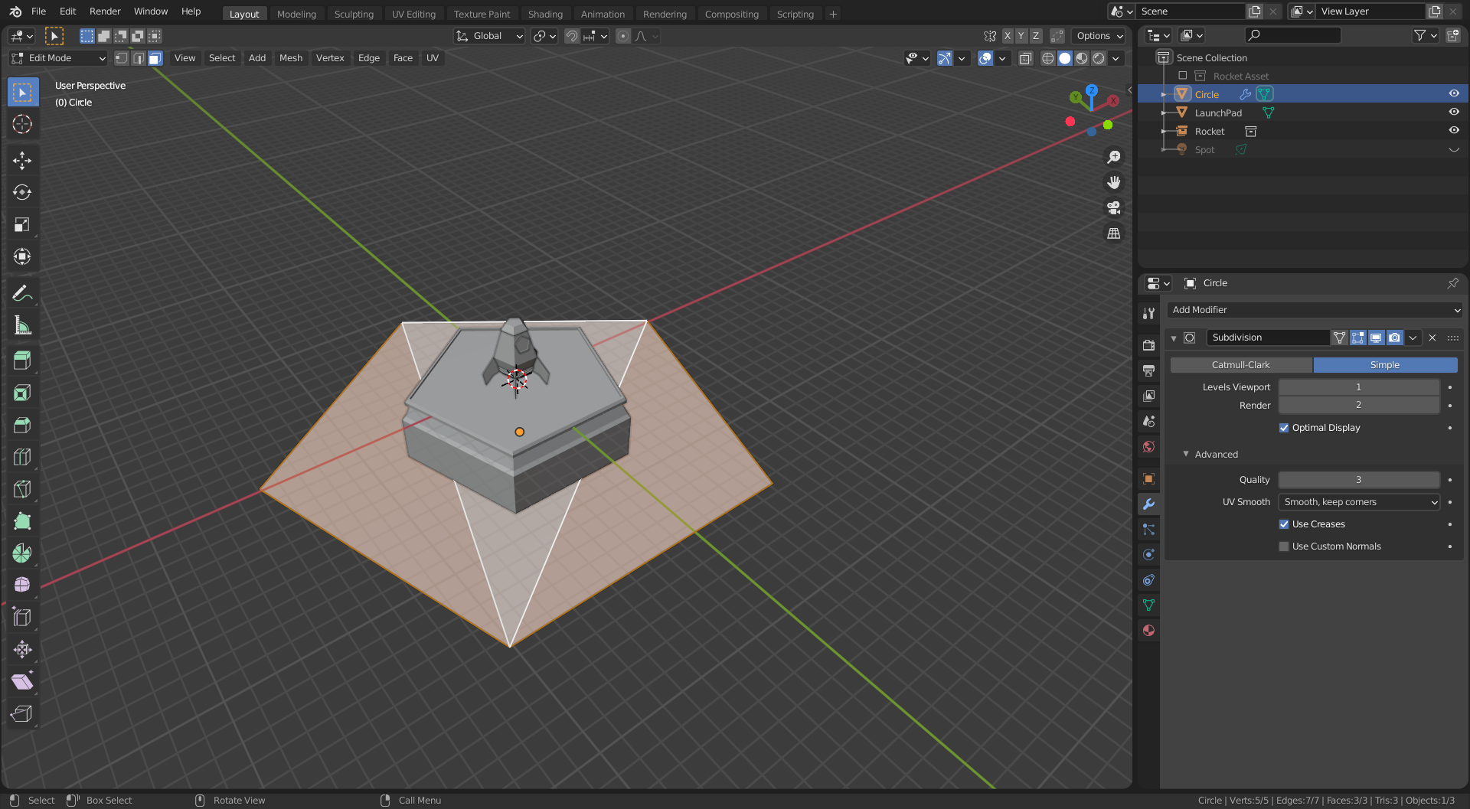1470x809 pixels.
Task: Open the Edit Mode dropdown
Action: tap(58, 58)
